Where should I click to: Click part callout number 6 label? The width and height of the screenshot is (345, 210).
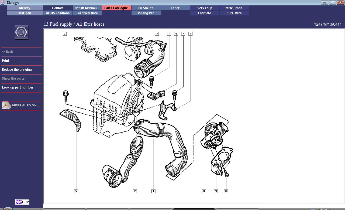click(x=176, y=34)
